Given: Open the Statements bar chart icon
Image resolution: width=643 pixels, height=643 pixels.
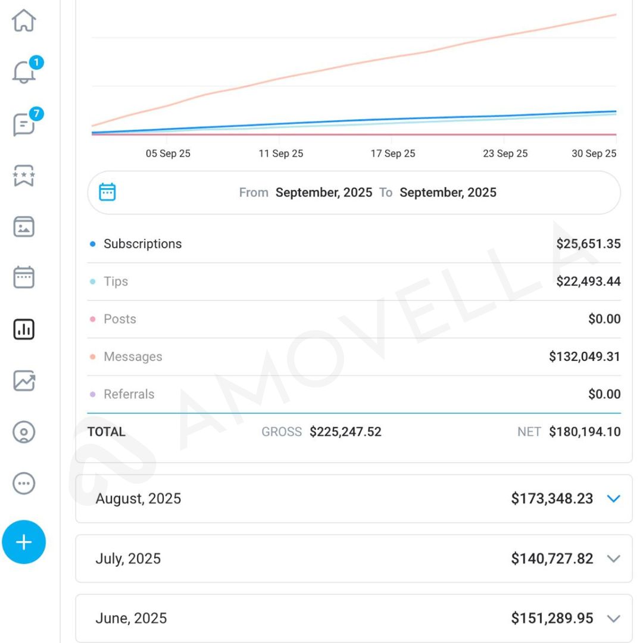Looking at the screenshot, I should [24, 329].
